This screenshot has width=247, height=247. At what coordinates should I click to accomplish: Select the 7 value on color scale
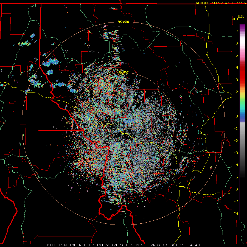pyautogui.click(x=237, y=31)
